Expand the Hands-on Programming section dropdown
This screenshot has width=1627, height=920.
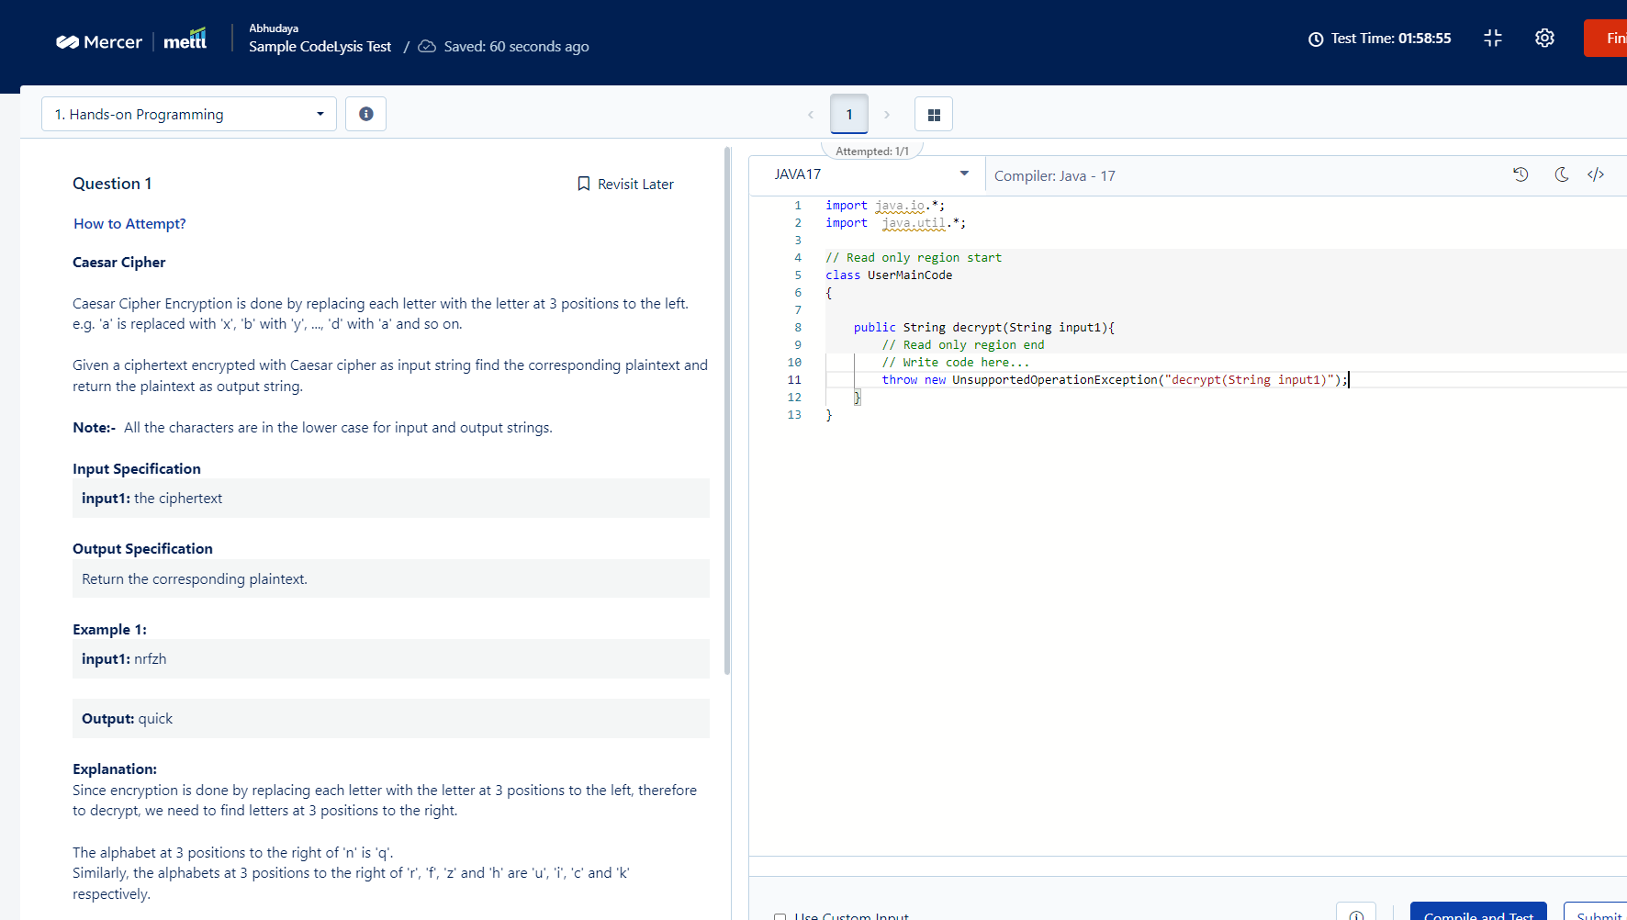pos(189,114)
